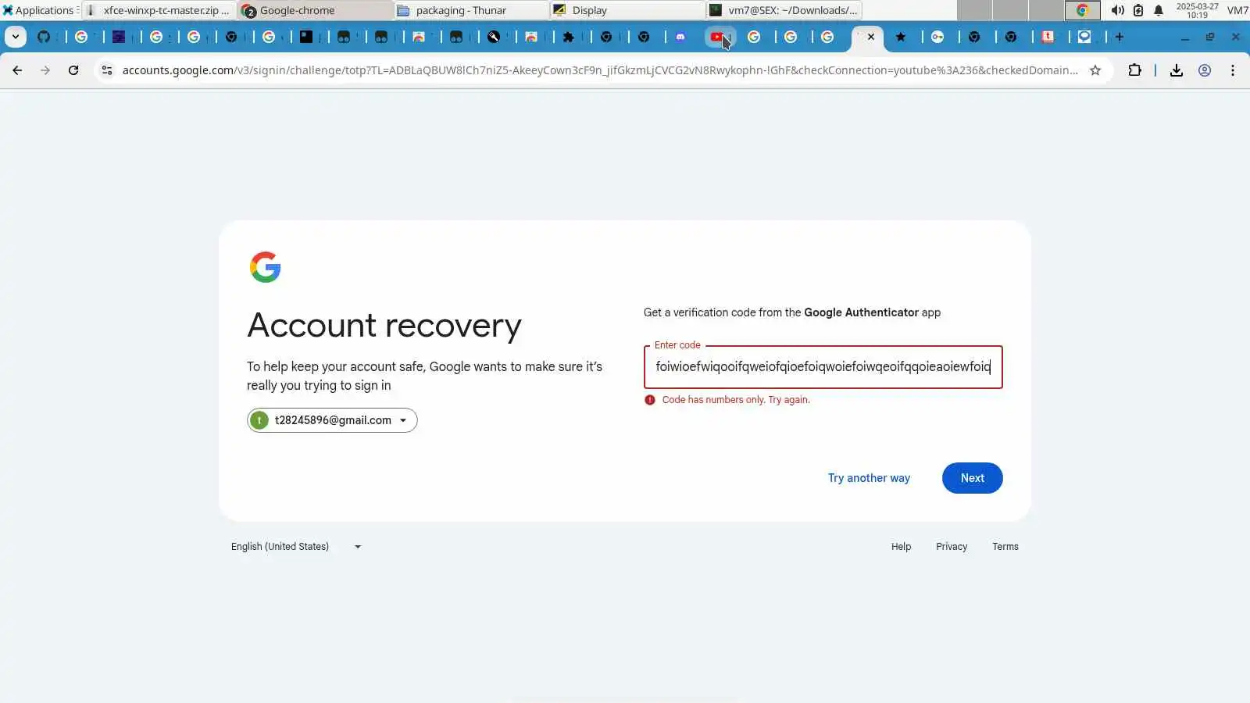This screenshot has width=1250, height=703.
Task: Close the active Account recovery tab
Action: 871,37
